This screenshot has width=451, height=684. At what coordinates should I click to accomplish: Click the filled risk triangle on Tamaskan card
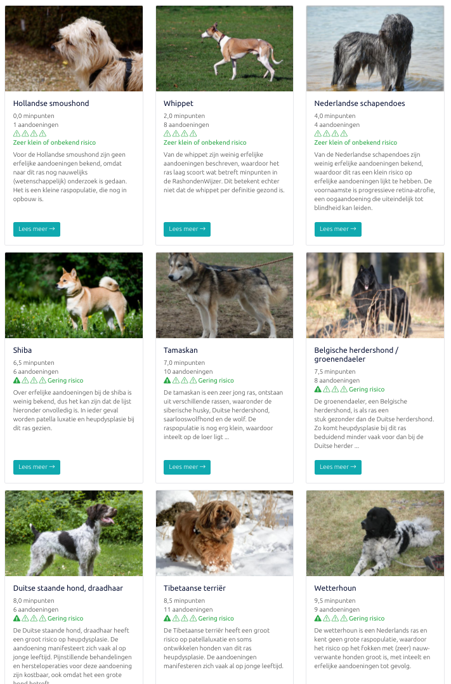167,381
